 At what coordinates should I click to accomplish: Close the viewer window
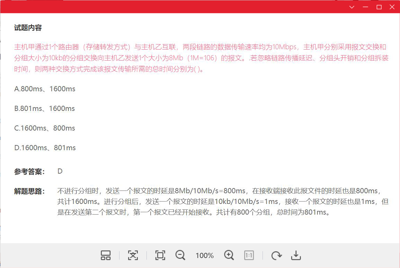click(x=392, y=7)
